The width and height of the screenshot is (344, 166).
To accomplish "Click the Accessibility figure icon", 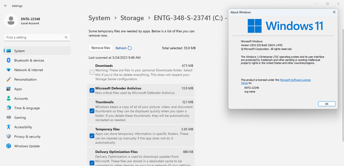I will click(x=9, y=127).
